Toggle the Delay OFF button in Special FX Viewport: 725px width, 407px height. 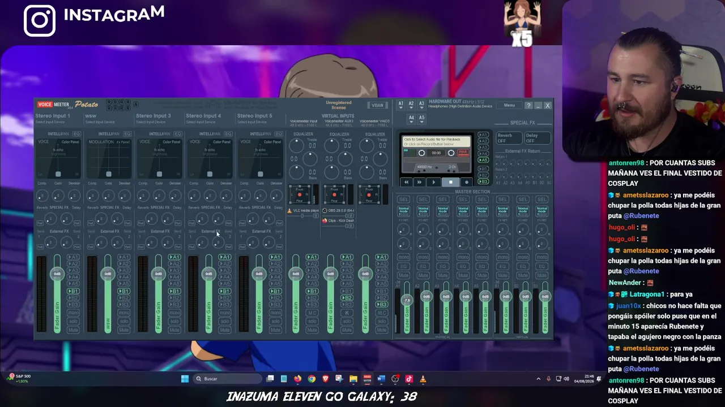pyautogui.click(x=536, y=138)
